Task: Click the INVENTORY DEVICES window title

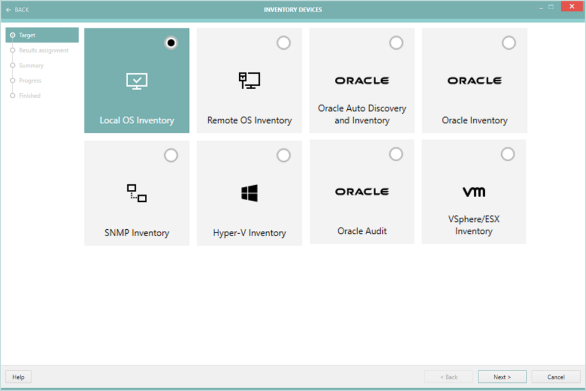Action: pos(293,10)
